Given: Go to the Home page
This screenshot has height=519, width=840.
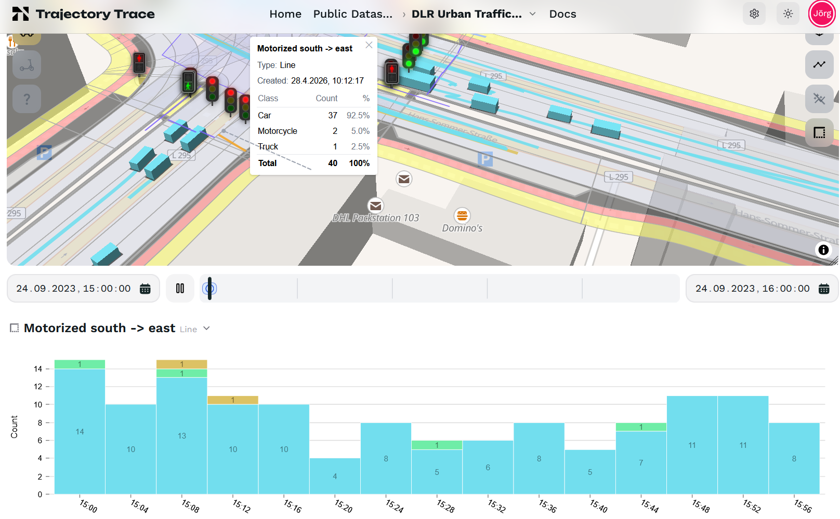Looking at the screenshot, I should (285, 14).
